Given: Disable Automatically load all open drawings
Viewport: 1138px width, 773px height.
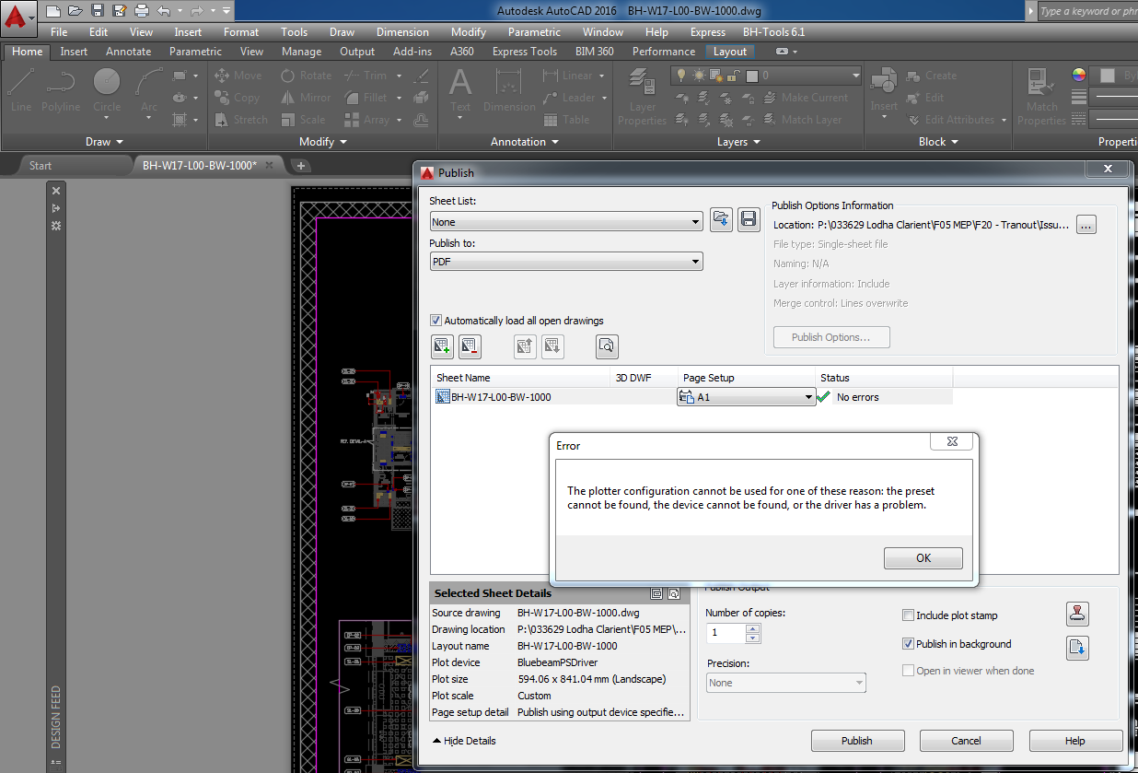Looking at the screenshot, I should (435, 321).
